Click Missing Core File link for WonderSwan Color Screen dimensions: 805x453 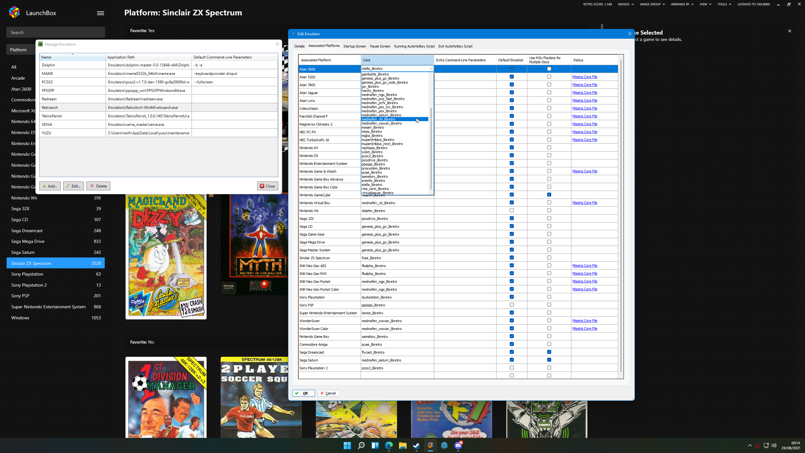click(x=585, y=328)
